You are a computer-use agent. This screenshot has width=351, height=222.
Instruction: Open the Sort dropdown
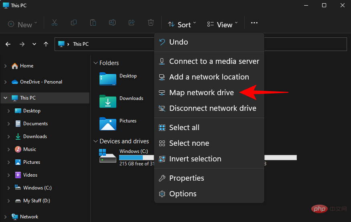coord(182,24)
